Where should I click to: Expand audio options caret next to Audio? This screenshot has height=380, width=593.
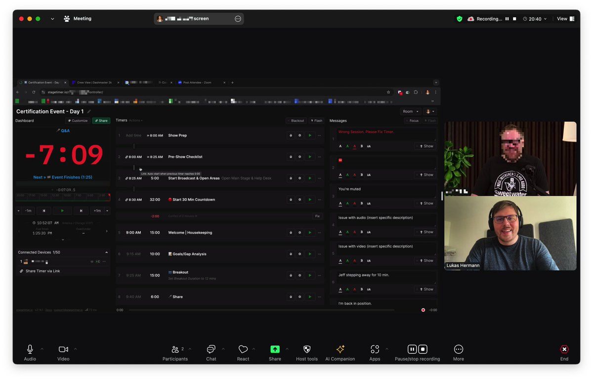42,349
